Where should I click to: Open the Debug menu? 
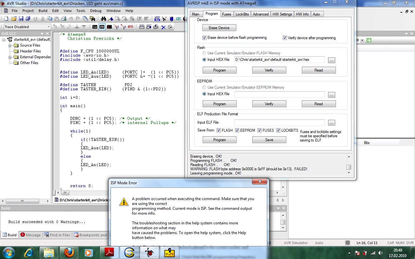[96, 11]
